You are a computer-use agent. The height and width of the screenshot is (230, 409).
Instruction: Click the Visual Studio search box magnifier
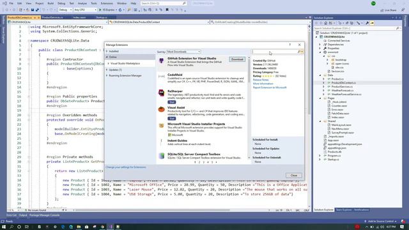[184, 3]
